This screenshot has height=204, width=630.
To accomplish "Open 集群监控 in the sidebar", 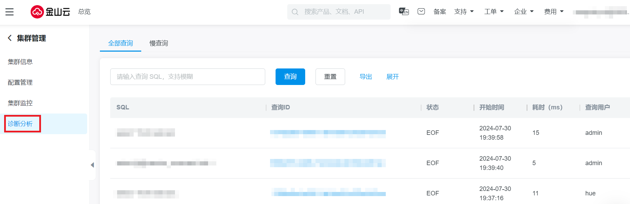I will 20,103.
